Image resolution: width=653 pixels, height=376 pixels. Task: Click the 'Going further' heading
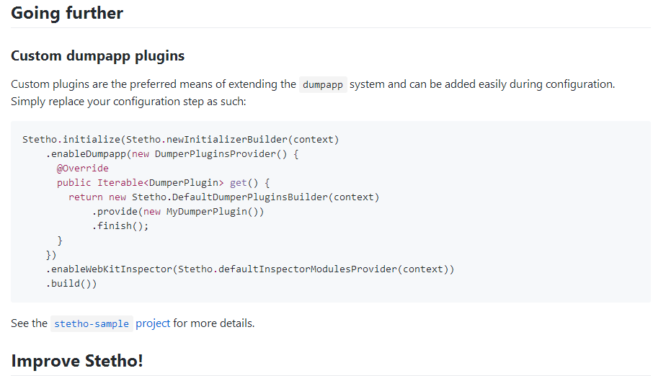(67, 13)
